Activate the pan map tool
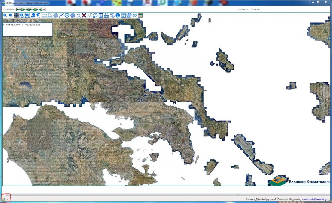 pos(16,15)
